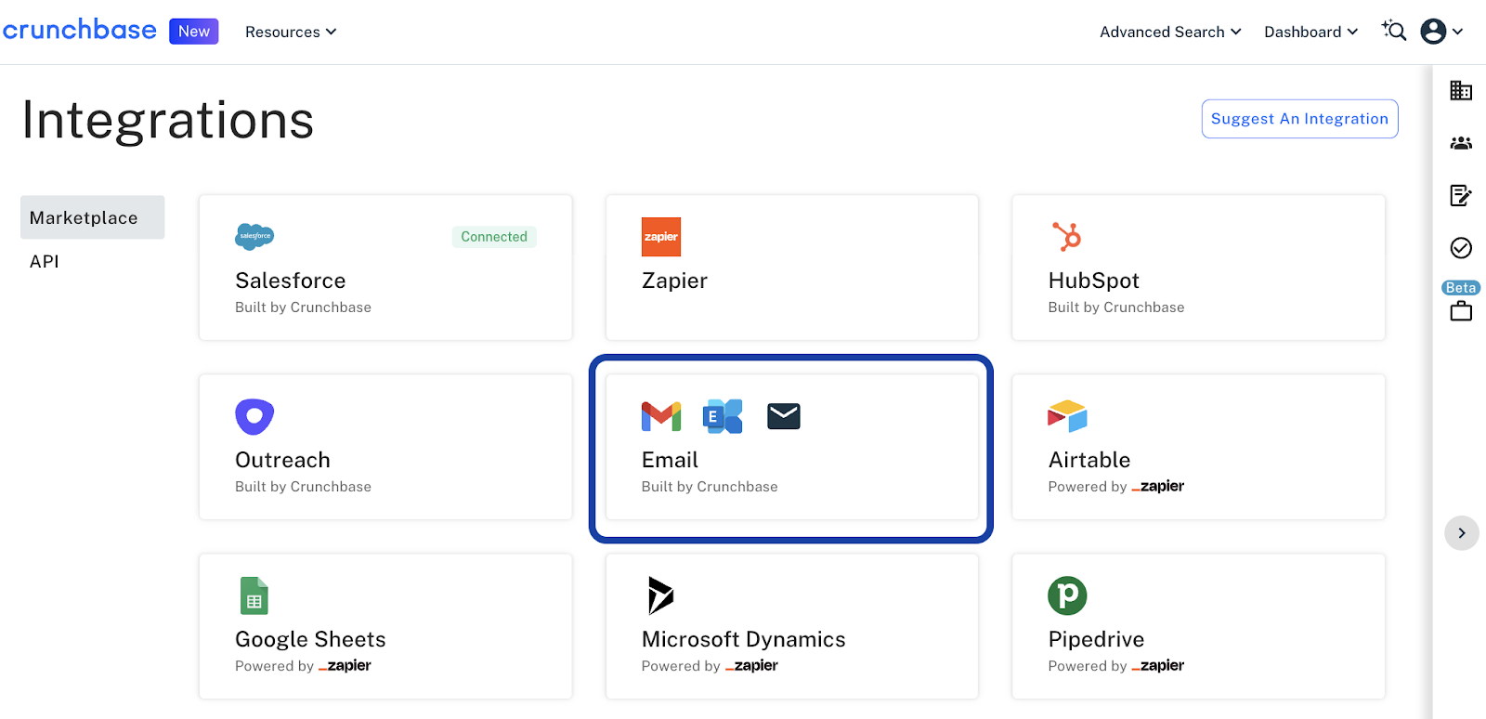Viewport: 1486px width, 719px height.
Task: Click the Integrations page heading
Action: [168, 121]
